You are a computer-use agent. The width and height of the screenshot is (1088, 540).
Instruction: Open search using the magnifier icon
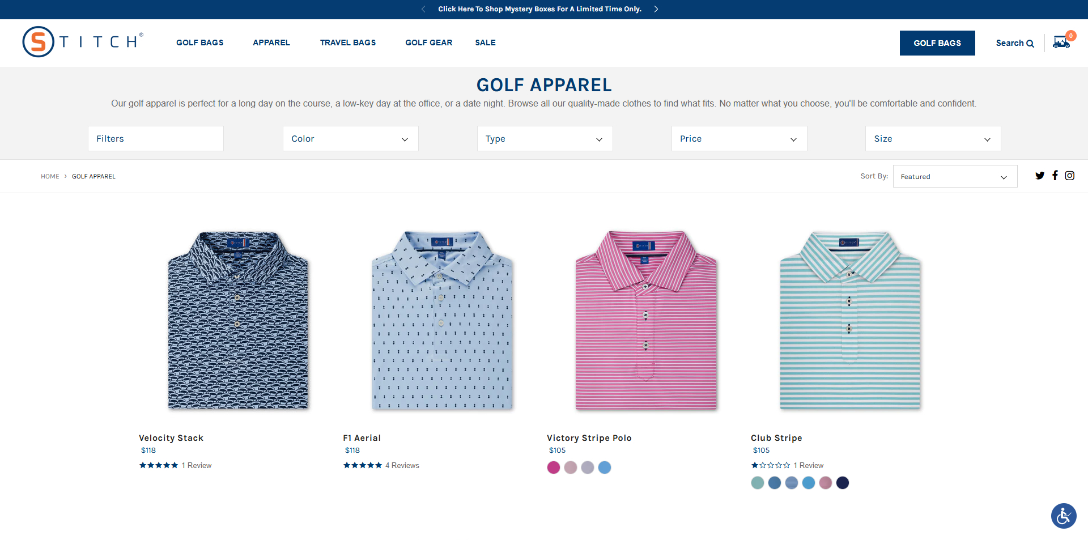pyautogui.click(x=1030, y=43)
